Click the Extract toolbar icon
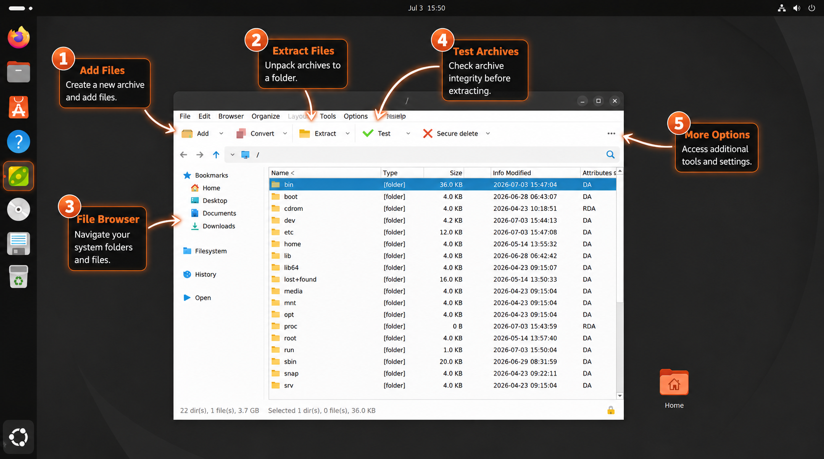 (x=305, y=133)
